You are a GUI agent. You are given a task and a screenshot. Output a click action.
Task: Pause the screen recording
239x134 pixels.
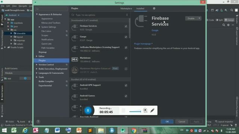(x=88, y=111)
